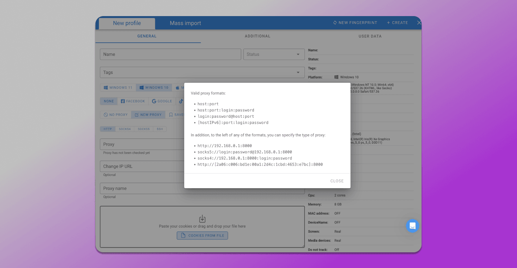Click the 'Paste your cookies' drop area text
Screen dimensions: 517x268
point(202,226)
